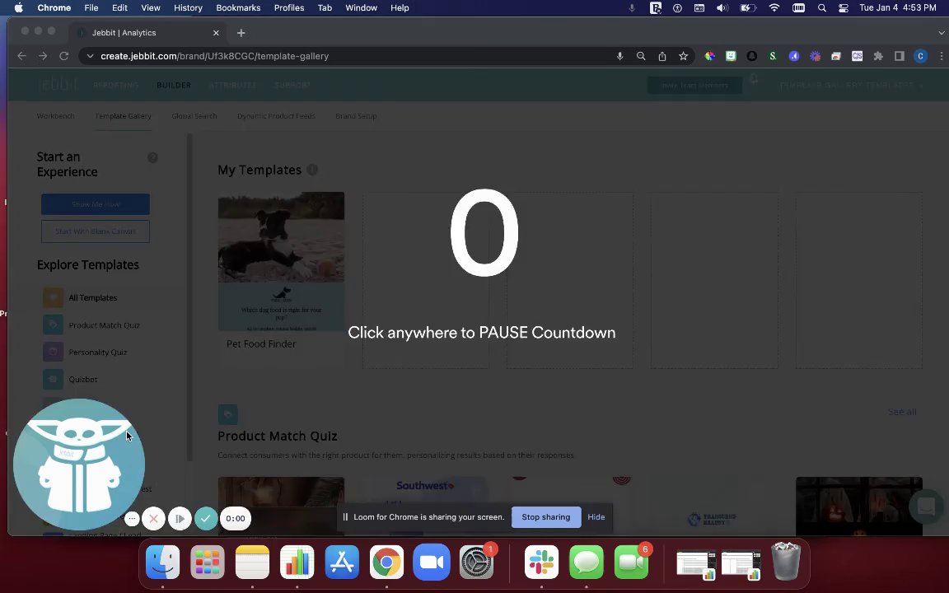This screenshot has height=593, width=949.
Task: Click the Wi-Fi status icon
Action: pos(774,8)
